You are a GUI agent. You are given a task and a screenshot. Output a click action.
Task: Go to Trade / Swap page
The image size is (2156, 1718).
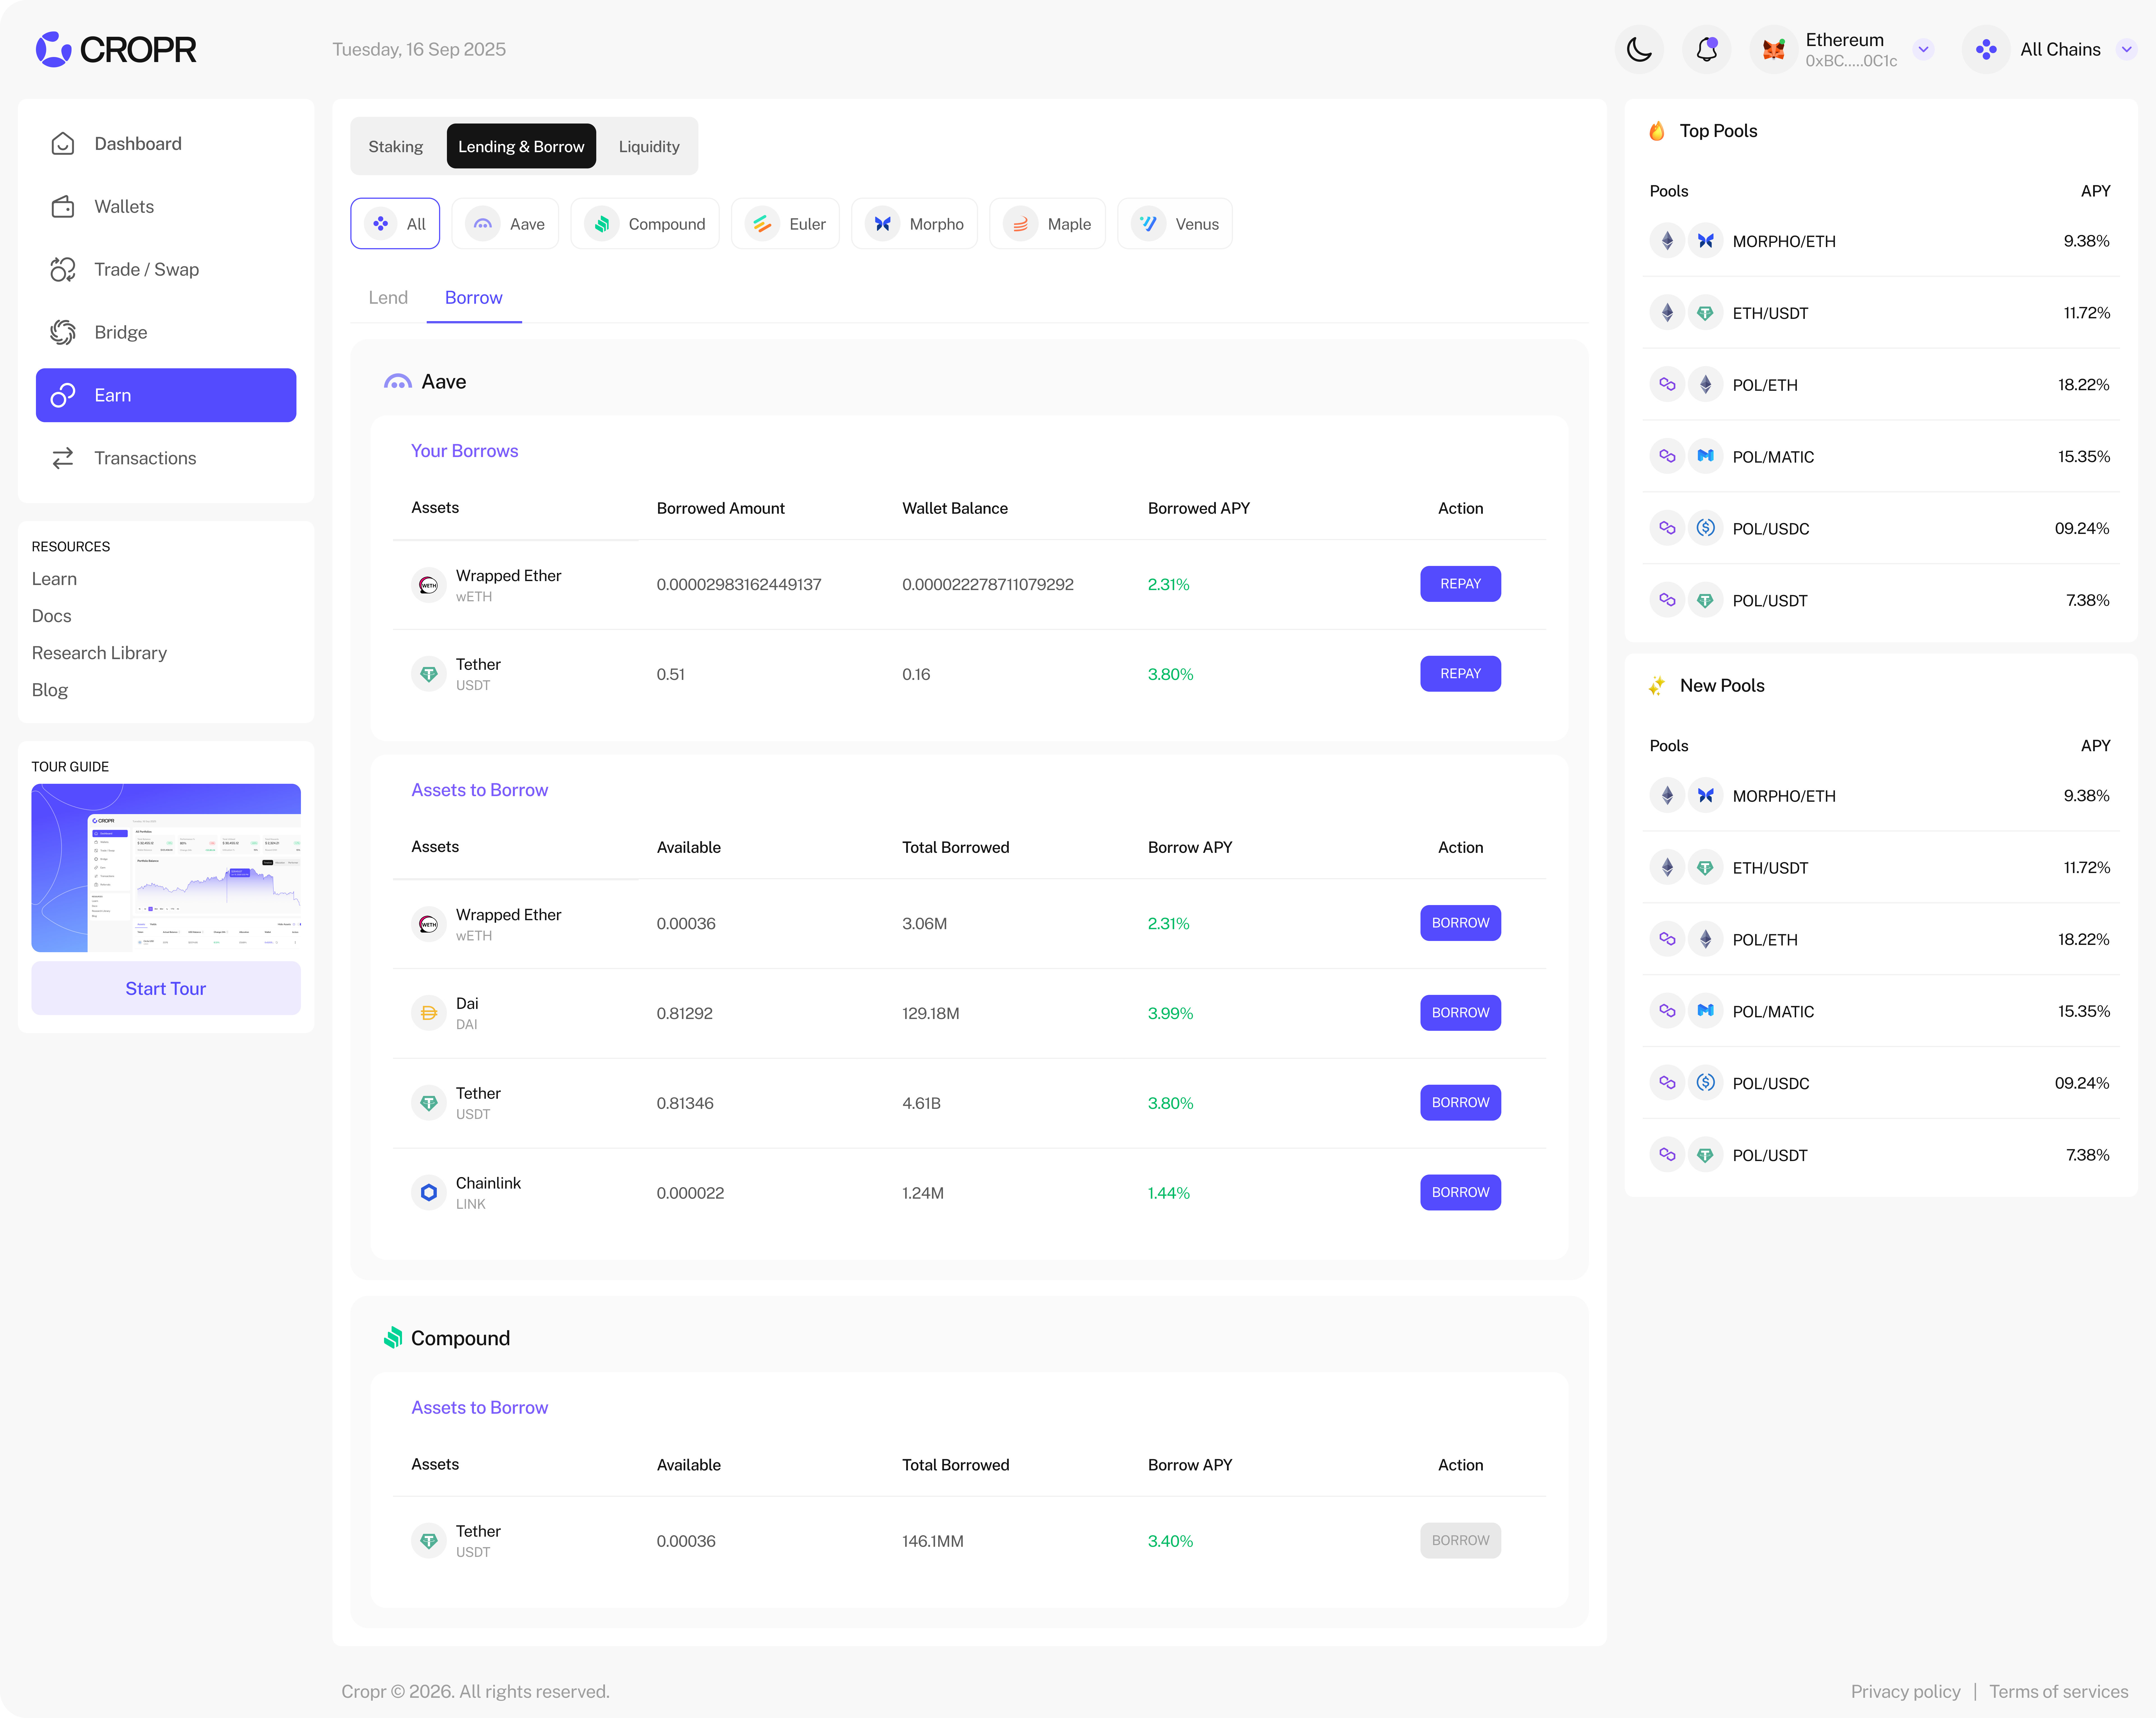(166, 270)
